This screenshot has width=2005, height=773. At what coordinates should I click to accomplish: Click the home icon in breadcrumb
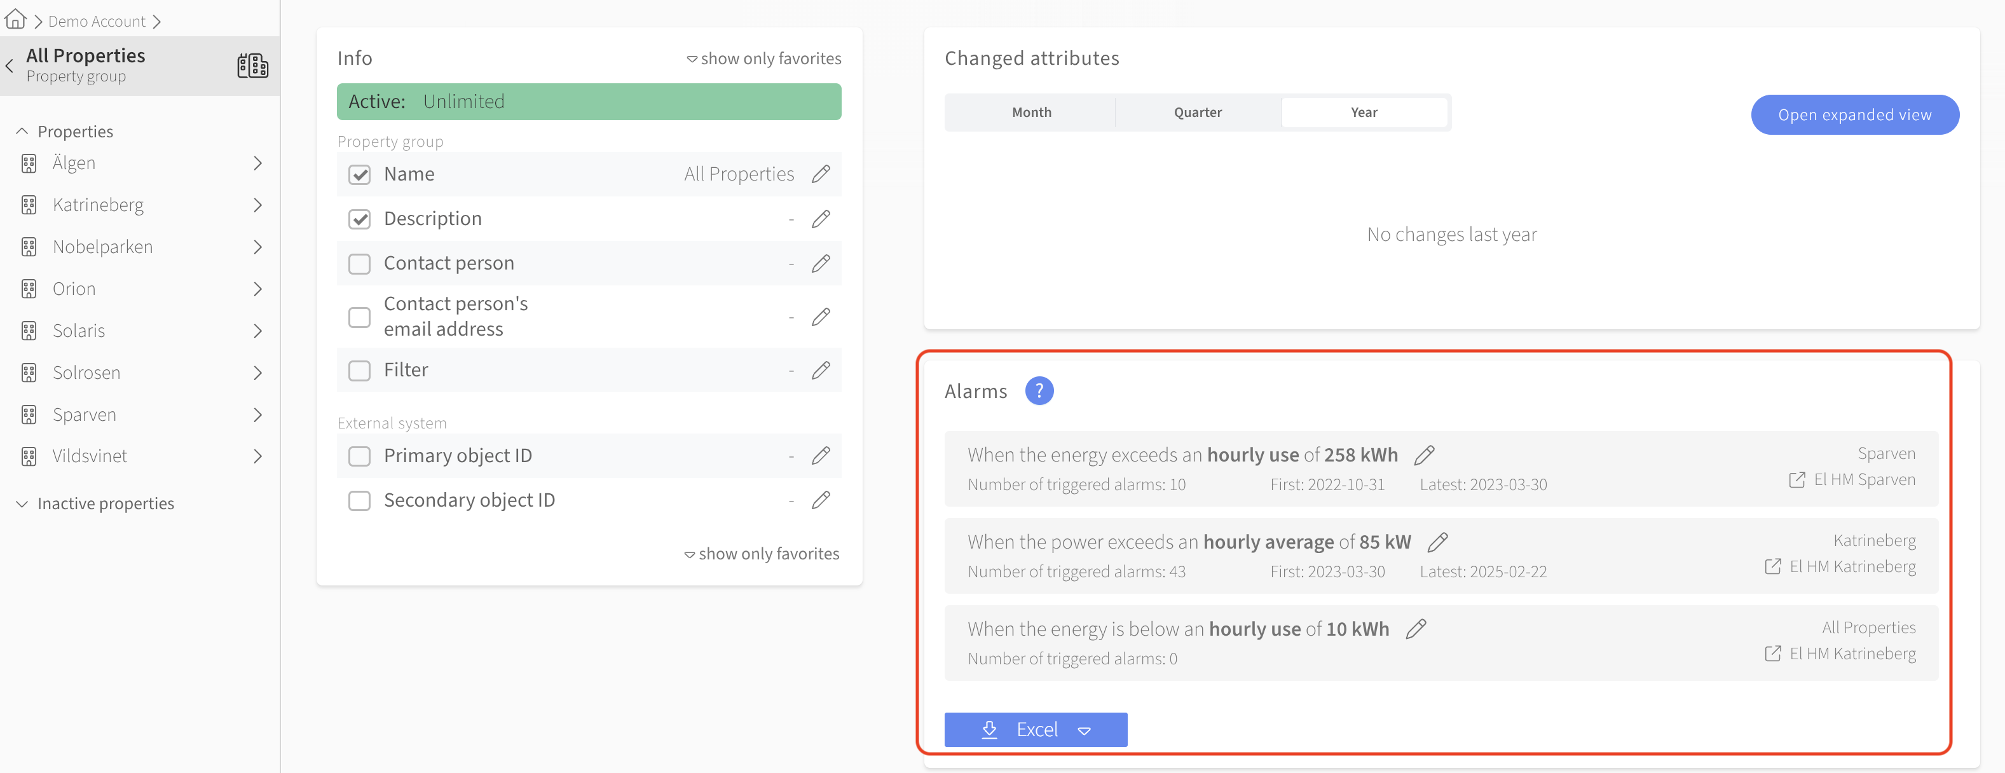tap(15, 20)
